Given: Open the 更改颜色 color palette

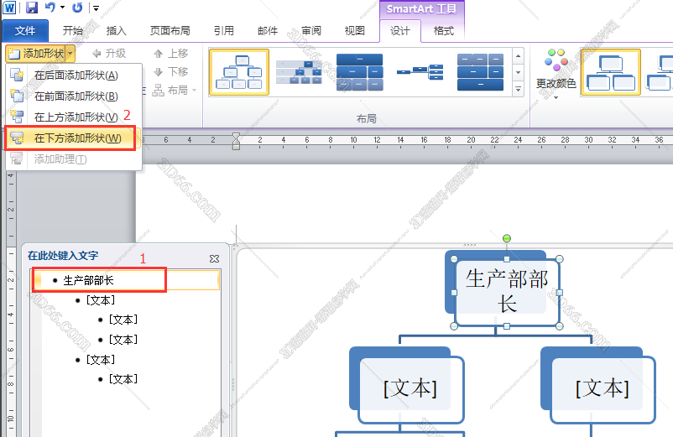Looking at the screenshot, I should [x=556, y=73].
